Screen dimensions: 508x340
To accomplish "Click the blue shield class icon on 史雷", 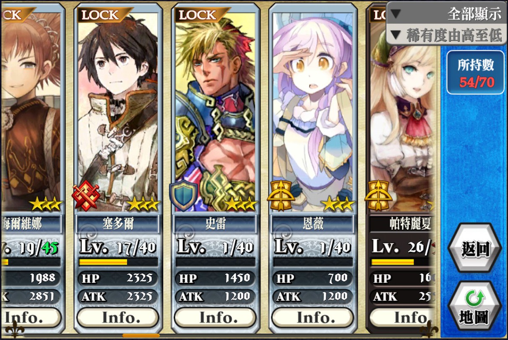I will coord(183,196).
